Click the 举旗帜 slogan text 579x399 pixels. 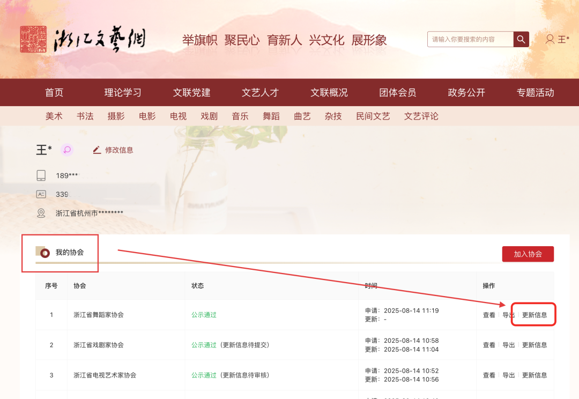pos(200,40)
